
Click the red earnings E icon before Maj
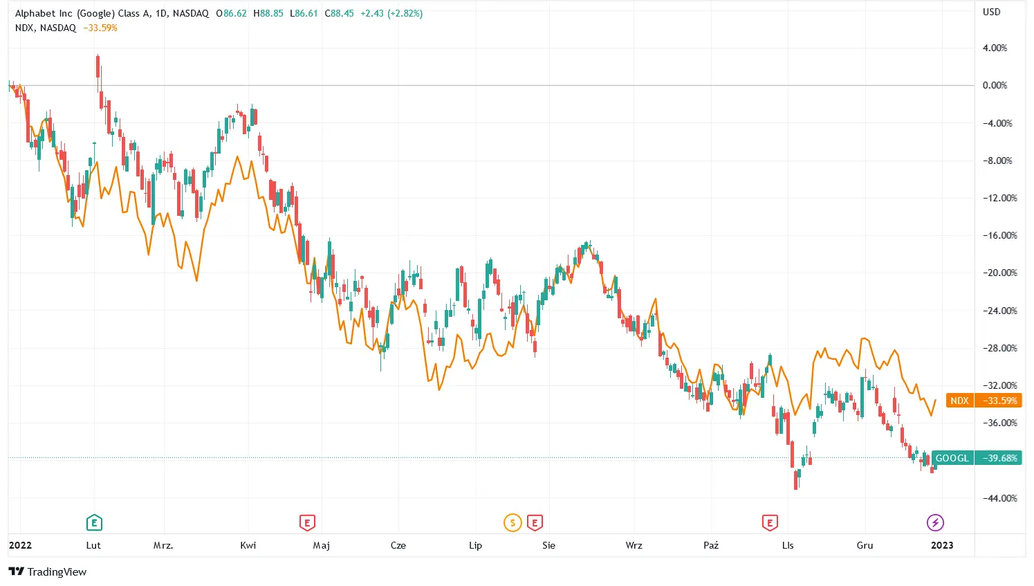[307, 522]
